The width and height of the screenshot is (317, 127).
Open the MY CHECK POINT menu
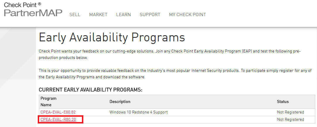(x=188, y=15)
